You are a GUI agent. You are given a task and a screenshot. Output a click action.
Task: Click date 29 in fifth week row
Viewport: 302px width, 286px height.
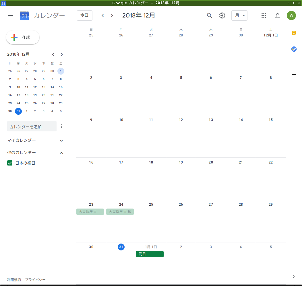[271, 205]
